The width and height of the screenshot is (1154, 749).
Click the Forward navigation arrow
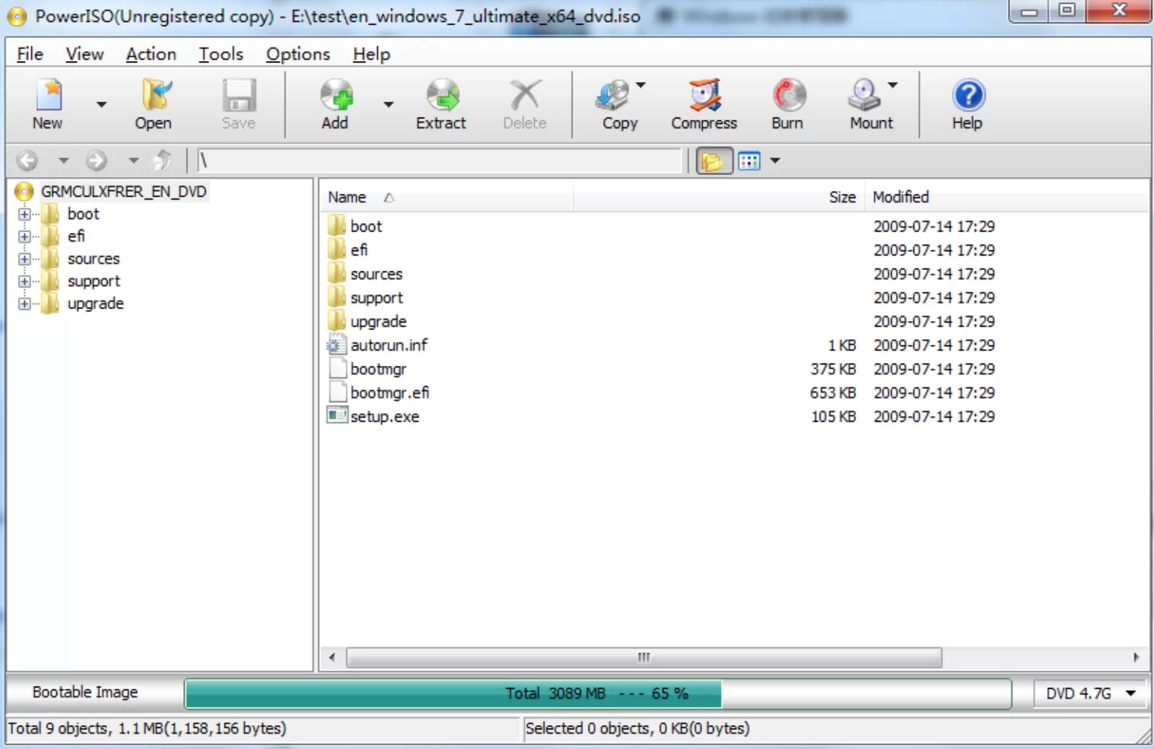tap(96, 160)
